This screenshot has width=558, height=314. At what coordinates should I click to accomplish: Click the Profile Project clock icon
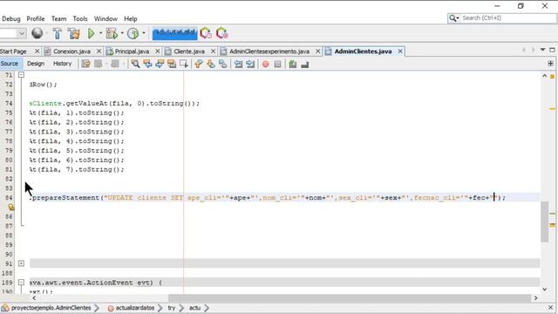133,33
